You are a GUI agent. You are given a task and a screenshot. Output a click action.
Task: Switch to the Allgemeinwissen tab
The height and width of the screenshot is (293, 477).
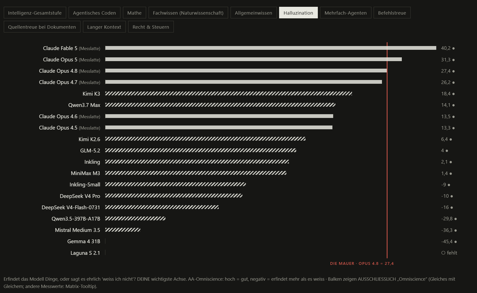pyautogui.click(x=254, y=13)
